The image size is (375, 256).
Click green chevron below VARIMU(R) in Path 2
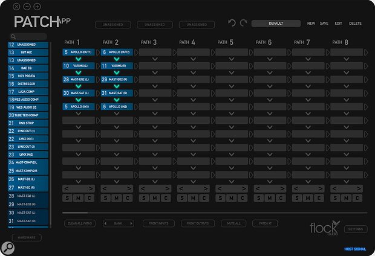117,72
